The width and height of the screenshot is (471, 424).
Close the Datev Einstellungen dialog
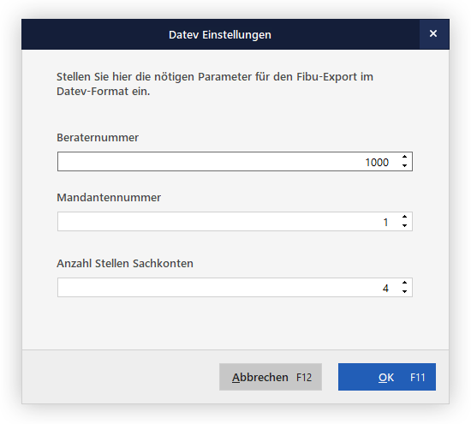433,33
